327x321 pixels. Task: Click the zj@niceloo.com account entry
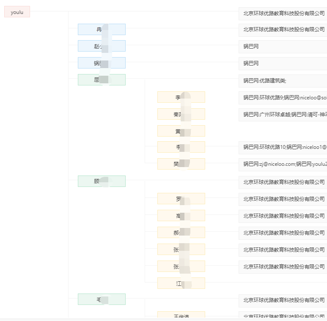(x=282, y=164)
